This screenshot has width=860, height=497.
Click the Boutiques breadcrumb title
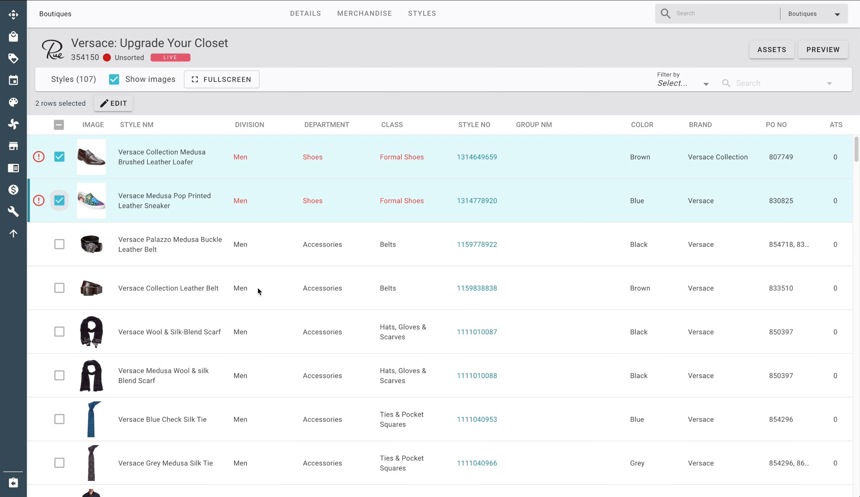click(55, 14)
